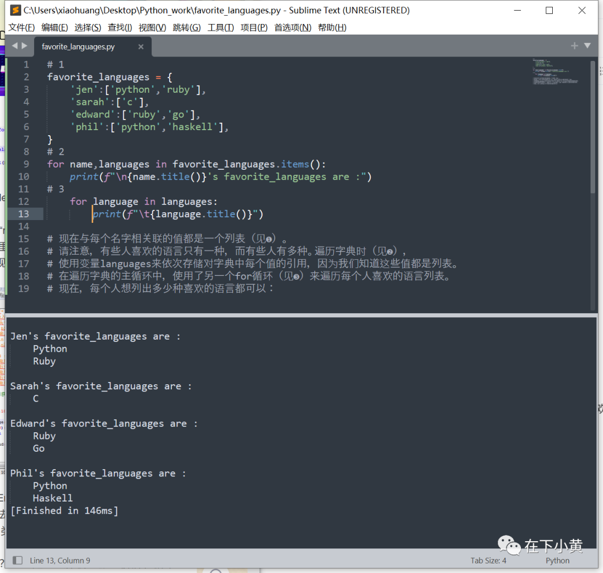Click 'Jen's favorite_languages are' output line
603x573 pixels.
[95, 337]
